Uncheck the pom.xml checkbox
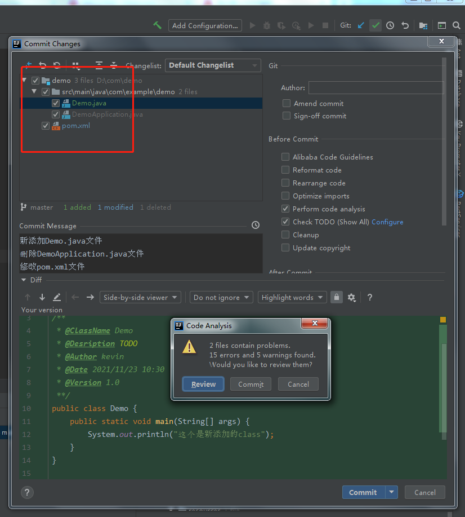465x517 pixels. (x=46, y=126)
